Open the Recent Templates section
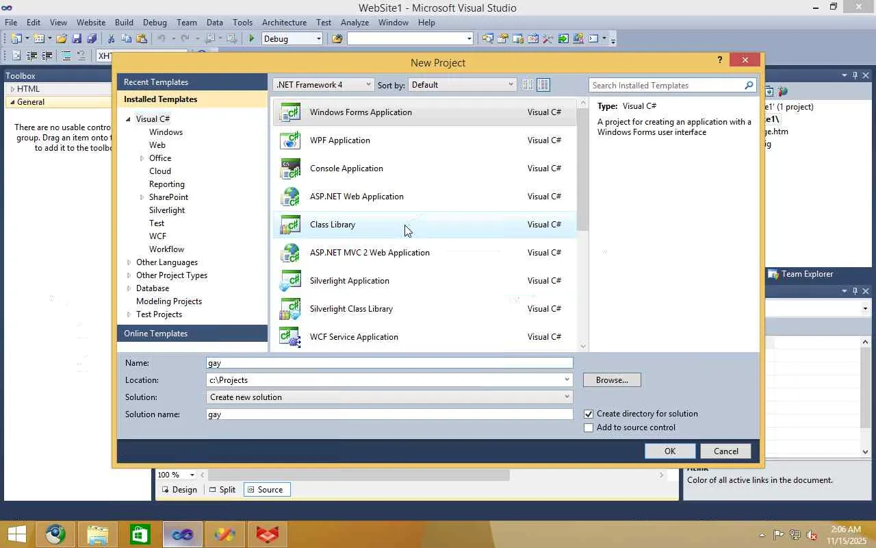876x548 pixels. coord(192,82)
